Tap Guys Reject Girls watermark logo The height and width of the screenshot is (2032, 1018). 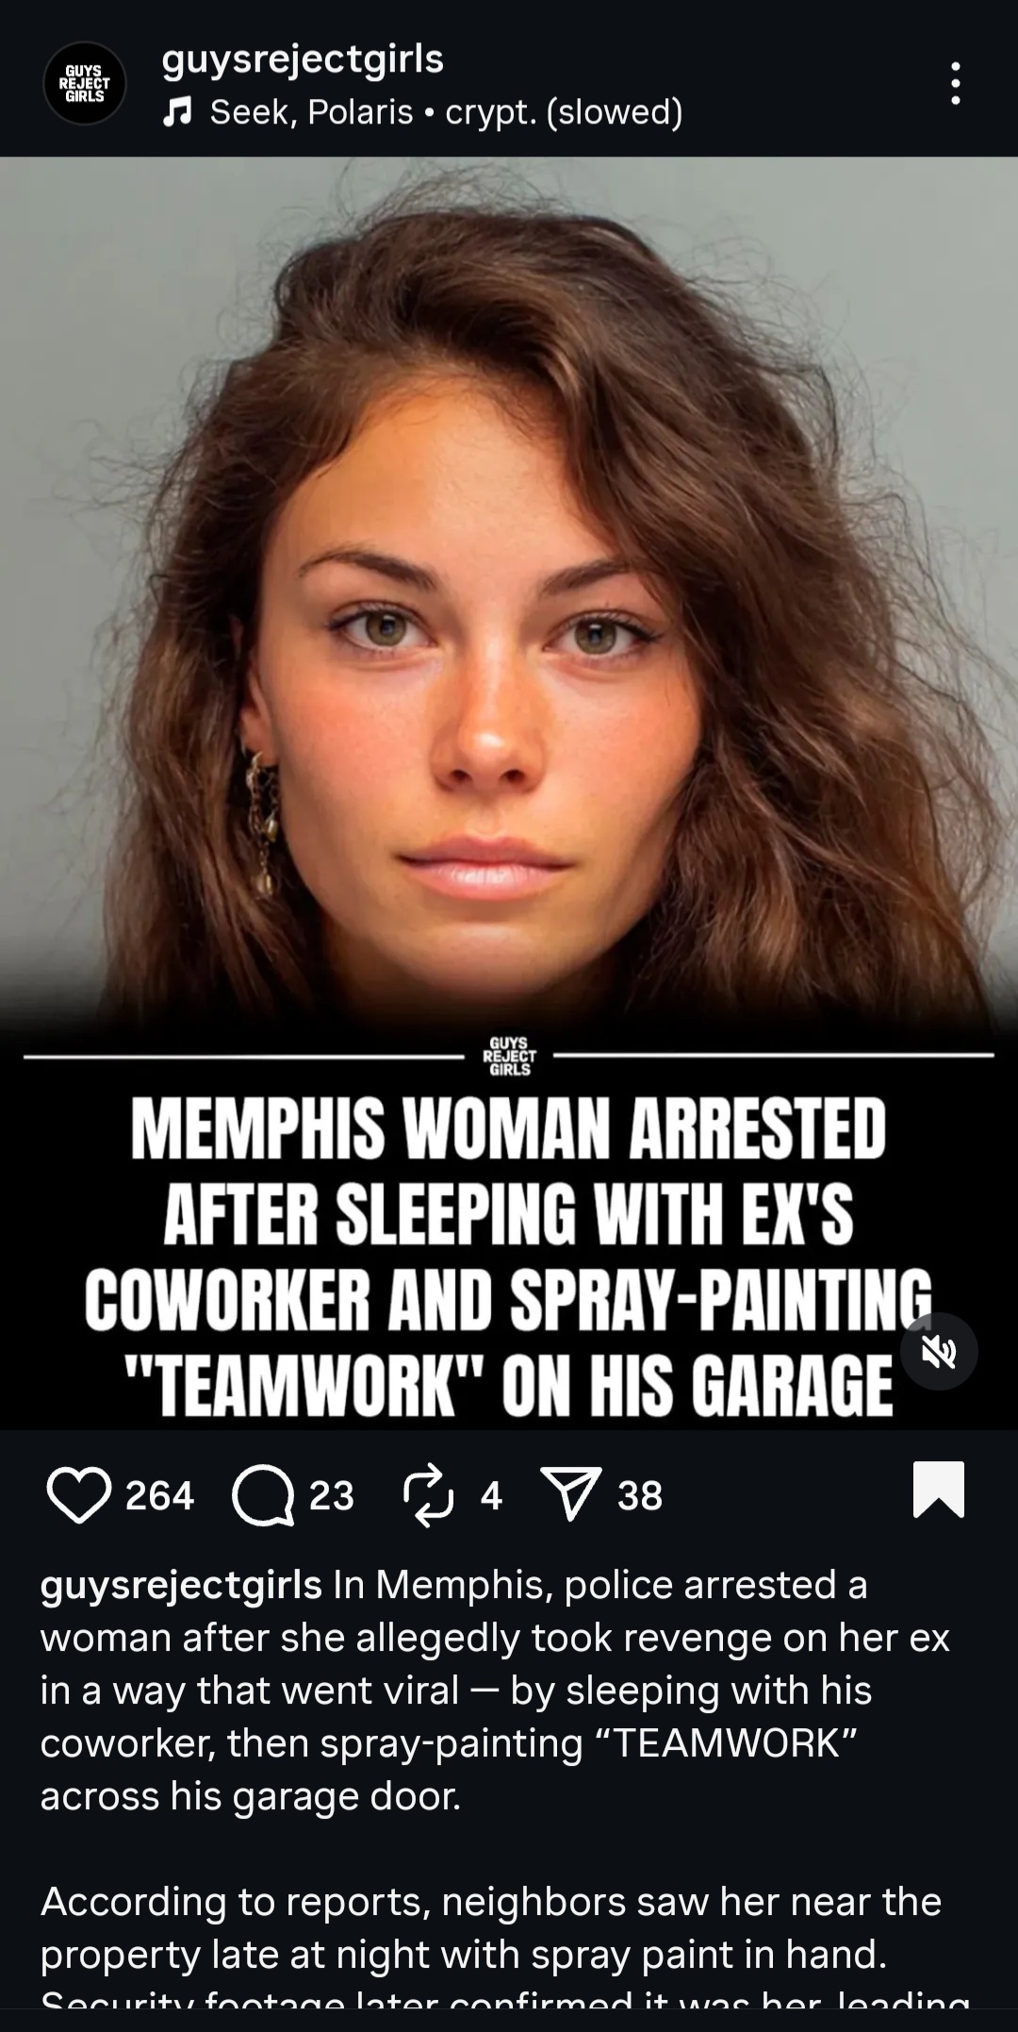[x=510, y=1056]
